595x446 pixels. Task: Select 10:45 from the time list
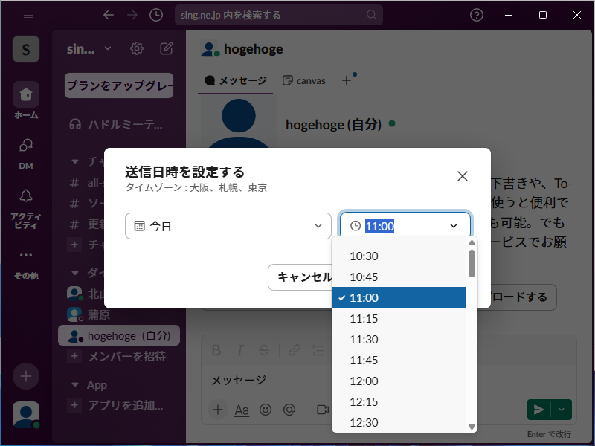399,277
